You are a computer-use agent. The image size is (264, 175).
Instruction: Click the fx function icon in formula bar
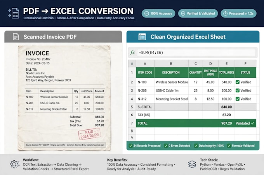click(132, 53)
